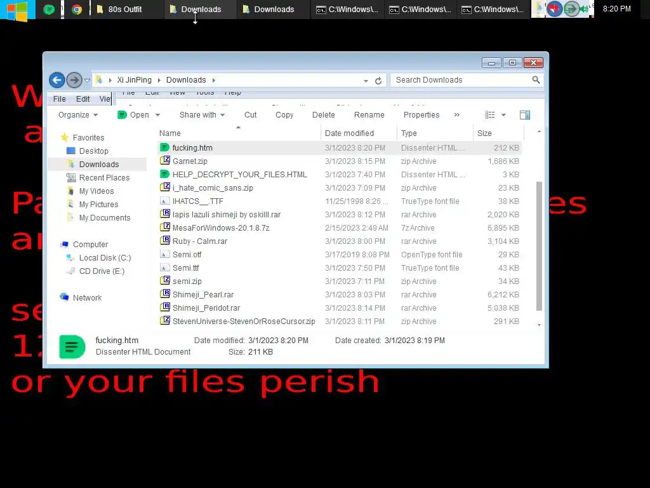Select Semi.otf font file icon
This screenshot has height=488, width=650.
coord(165,254)
